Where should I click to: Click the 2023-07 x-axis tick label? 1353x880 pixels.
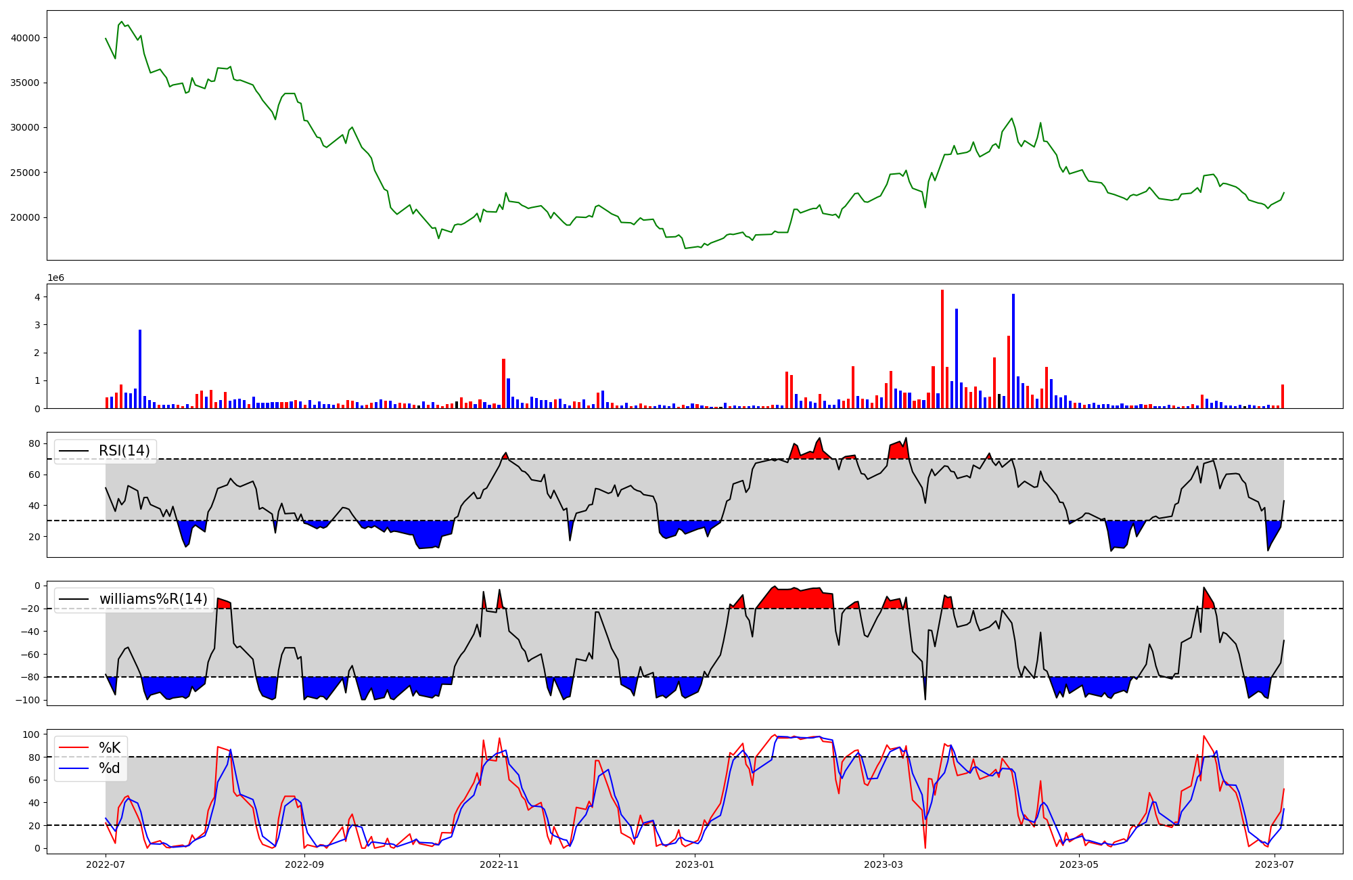pos(1275,864)
